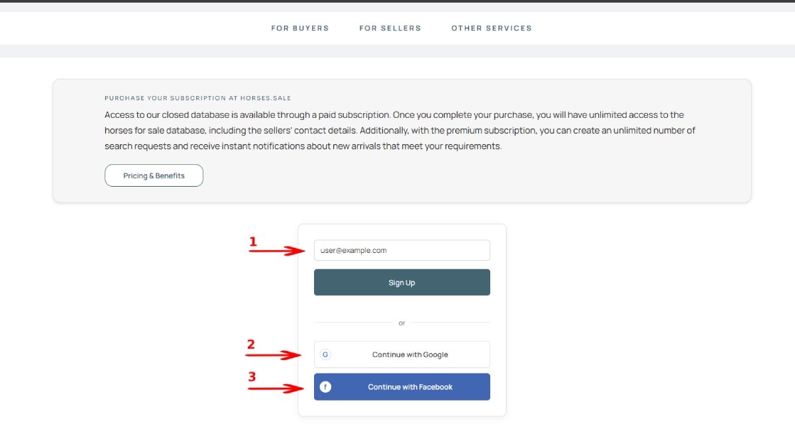This screenshot has height=439, width=795.
Task: Click the dark strip above the navigation
Action: (x=397, y=1)
